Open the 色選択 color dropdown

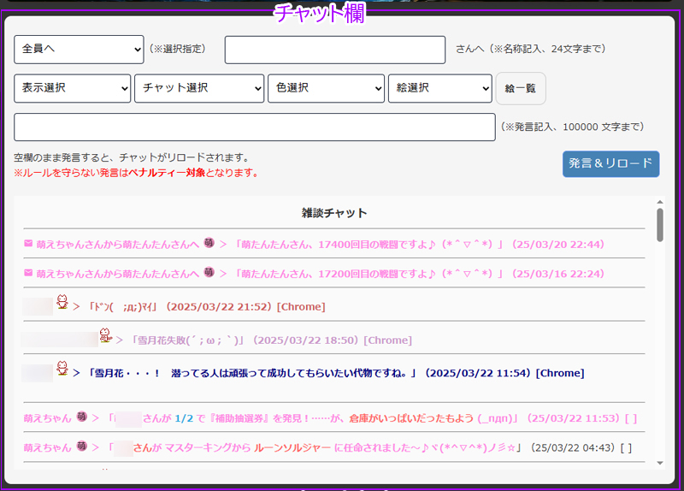coord(326,88)
